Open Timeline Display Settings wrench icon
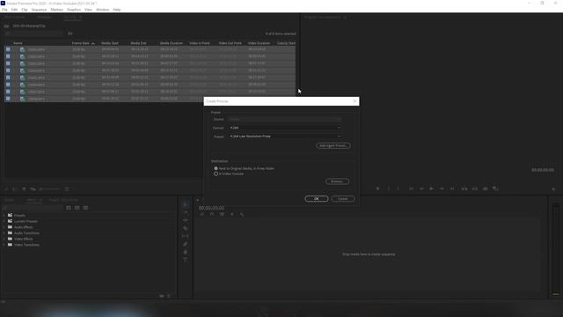 [242, 214]
